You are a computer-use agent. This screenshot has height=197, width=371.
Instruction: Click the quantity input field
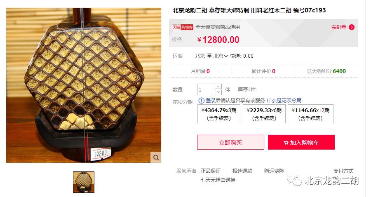pyautogui.click(x=205, y=89)
